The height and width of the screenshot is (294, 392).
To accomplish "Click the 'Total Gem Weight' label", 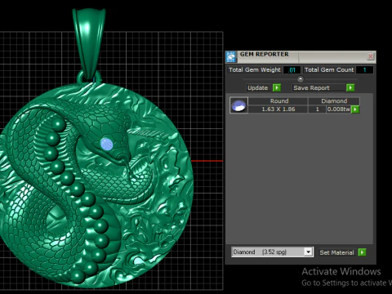I will [255, 69].
